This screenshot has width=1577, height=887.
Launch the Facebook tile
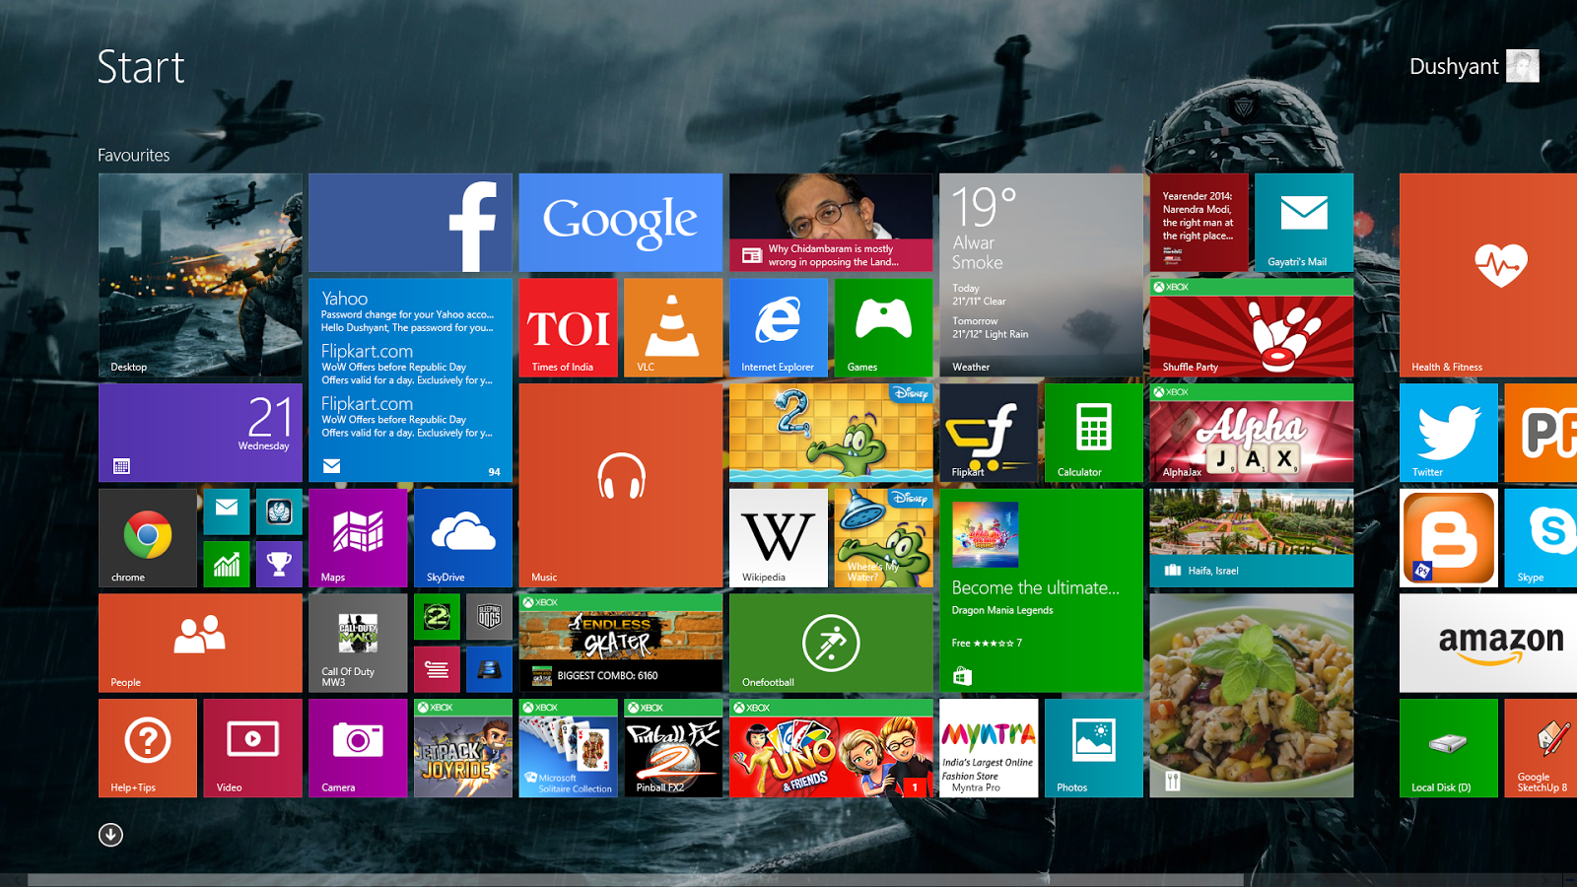[410, 223]
